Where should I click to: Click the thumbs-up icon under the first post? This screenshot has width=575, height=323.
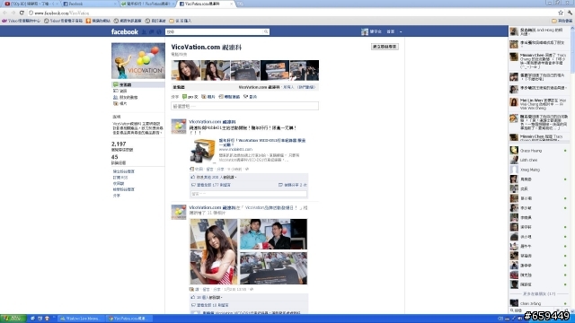click(193, 178)
